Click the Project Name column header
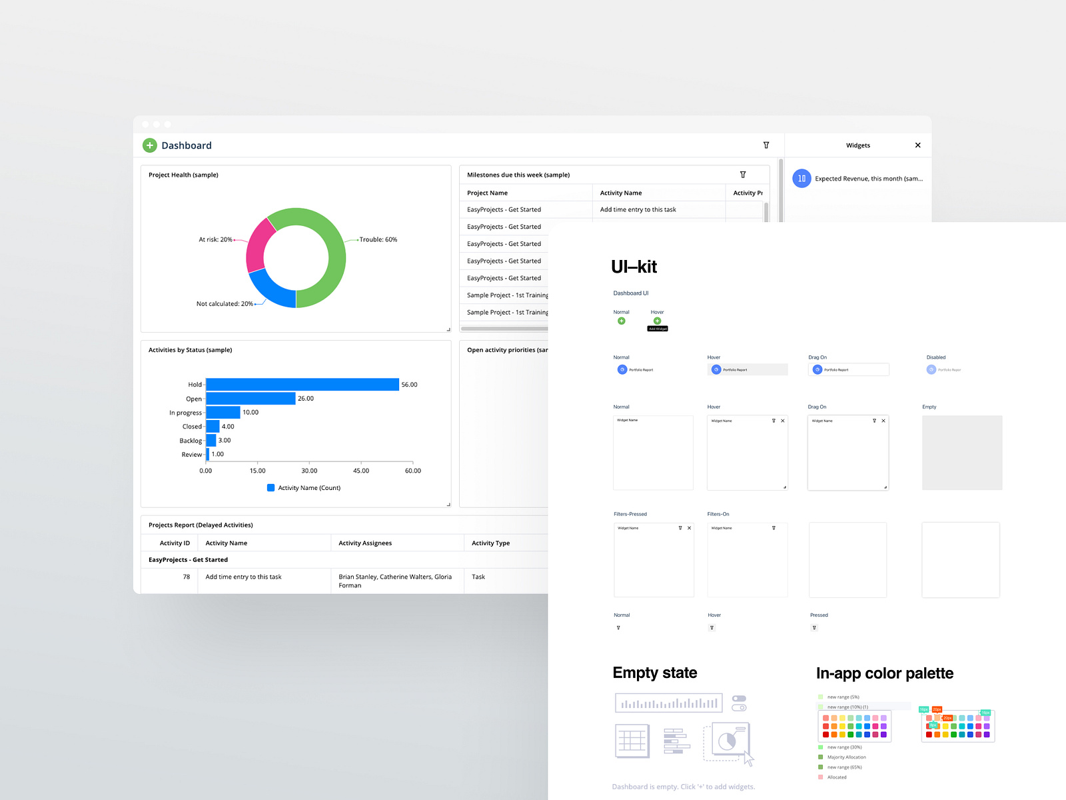This screenshot has width=1066, height=800. coord(487,193)
